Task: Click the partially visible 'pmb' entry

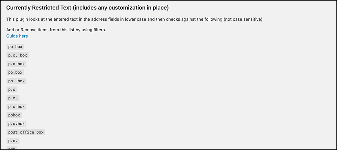Action: pyautogui.click(x=12, y=148)
